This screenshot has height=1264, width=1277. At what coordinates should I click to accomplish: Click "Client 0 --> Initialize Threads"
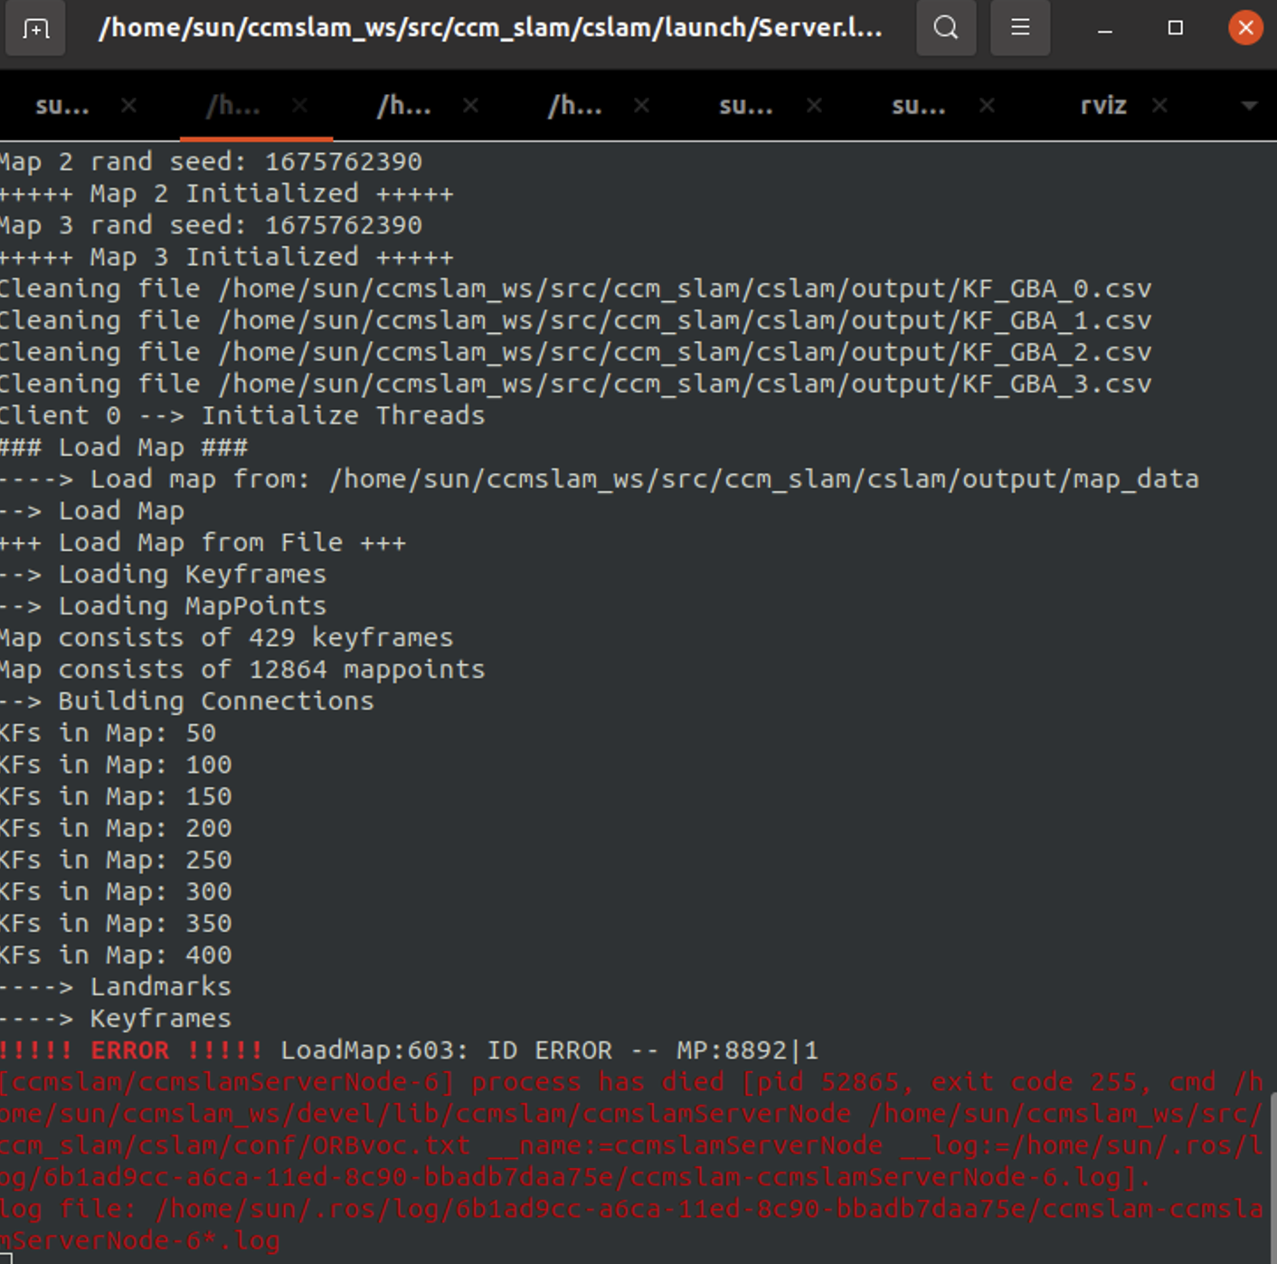click(242, 415)
